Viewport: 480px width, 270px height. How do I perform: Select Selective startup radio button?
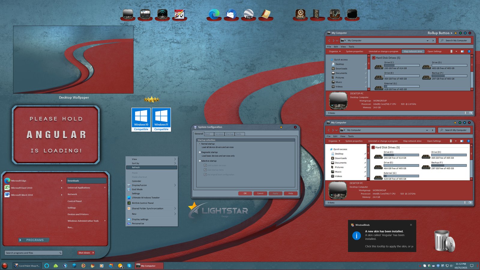[200, 161]
